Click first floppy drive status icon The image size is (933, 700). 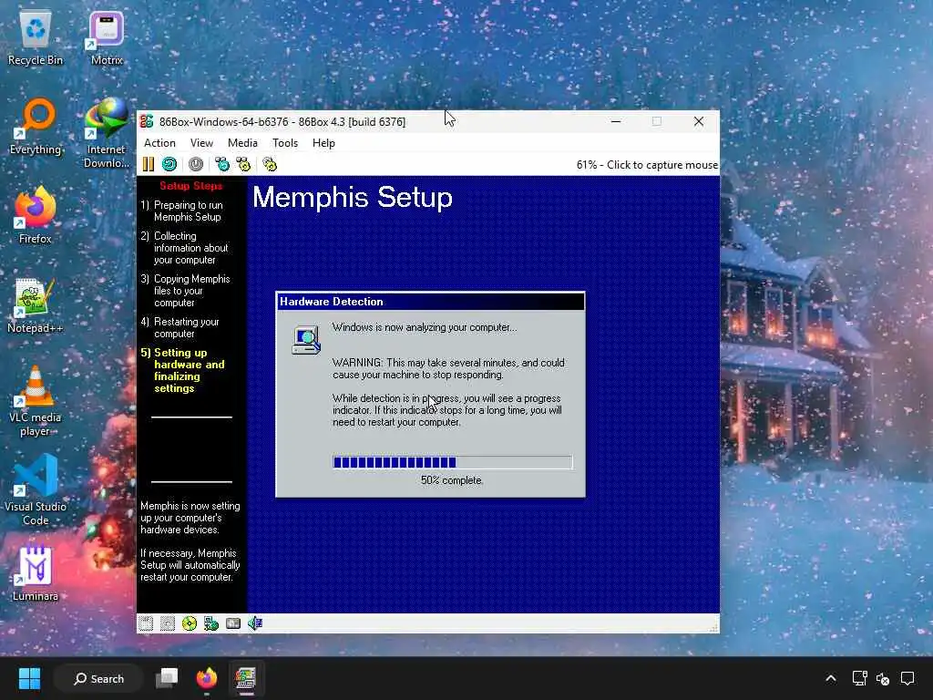(x=146, y=623)
